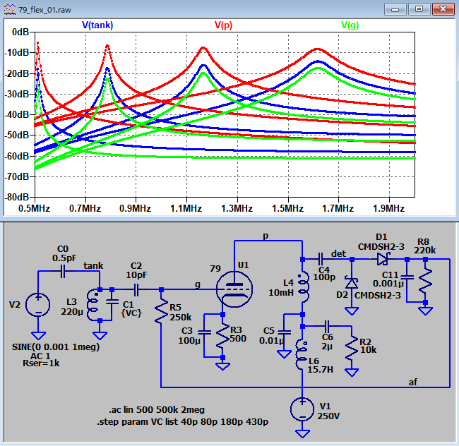Minimize the 79_flex_01.raw window
Viewport: 459px width, 446px height.
(x=395, y=9)
